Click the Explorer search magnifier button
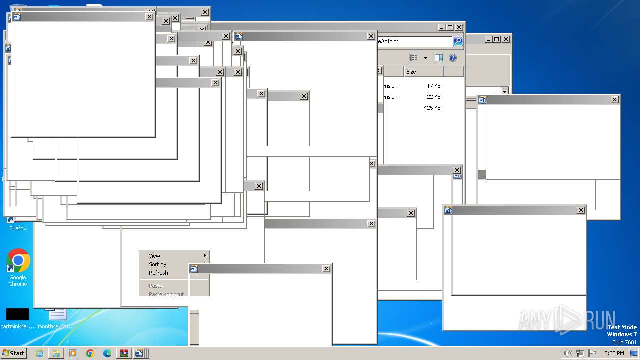This screenshot has width=640, height=360. [x=458, y=41]
